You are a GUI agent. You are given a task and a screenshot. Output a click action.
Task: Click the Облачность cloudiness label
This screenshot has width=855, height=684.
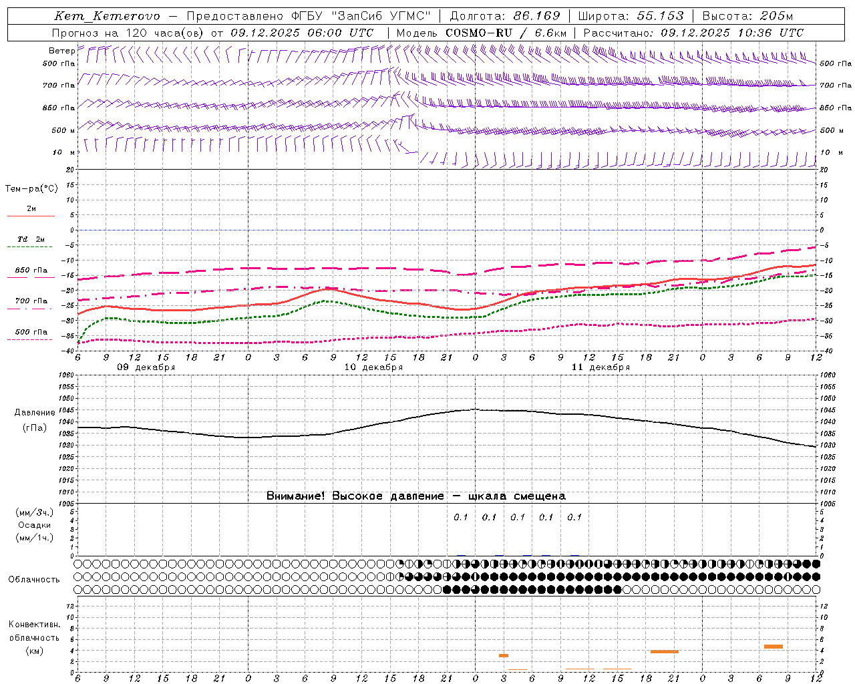click(34, 580)
